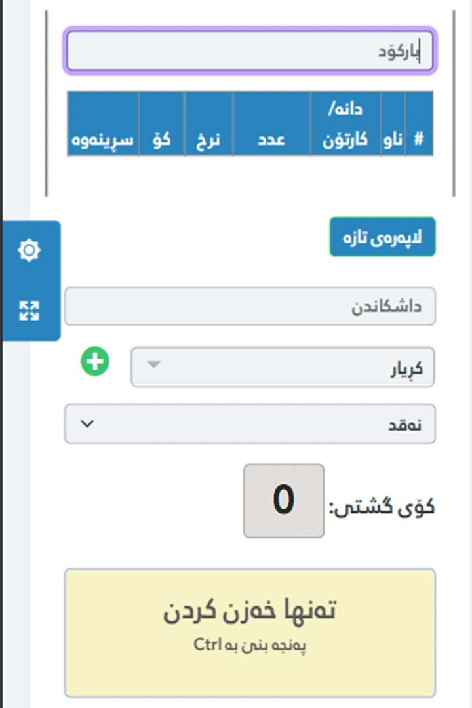Click the grand total box showing 0

point(283,501)
